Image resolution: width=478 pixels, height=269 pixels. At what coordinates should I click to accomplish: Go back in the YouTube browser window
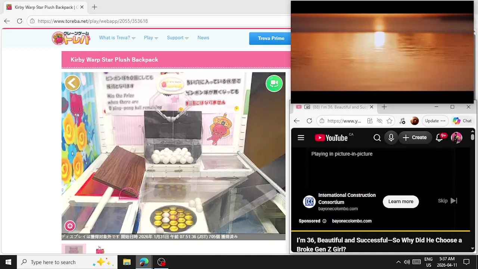[297, 121]
